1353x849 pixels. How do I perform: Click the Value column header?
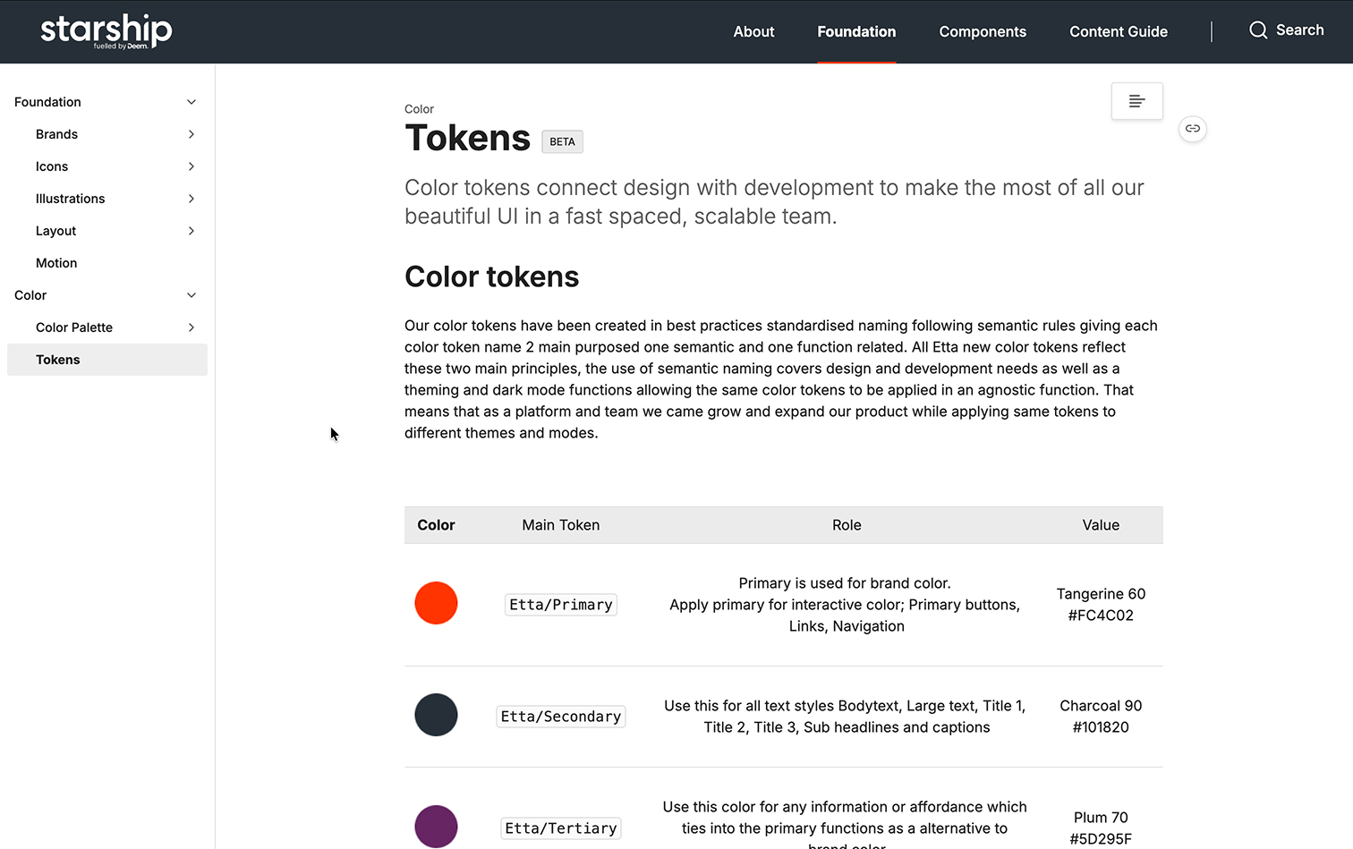[1101, 525]
